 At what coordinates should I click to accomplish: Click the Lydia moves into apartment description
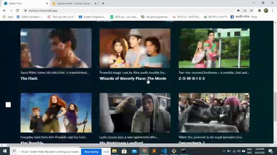(129, 137)
